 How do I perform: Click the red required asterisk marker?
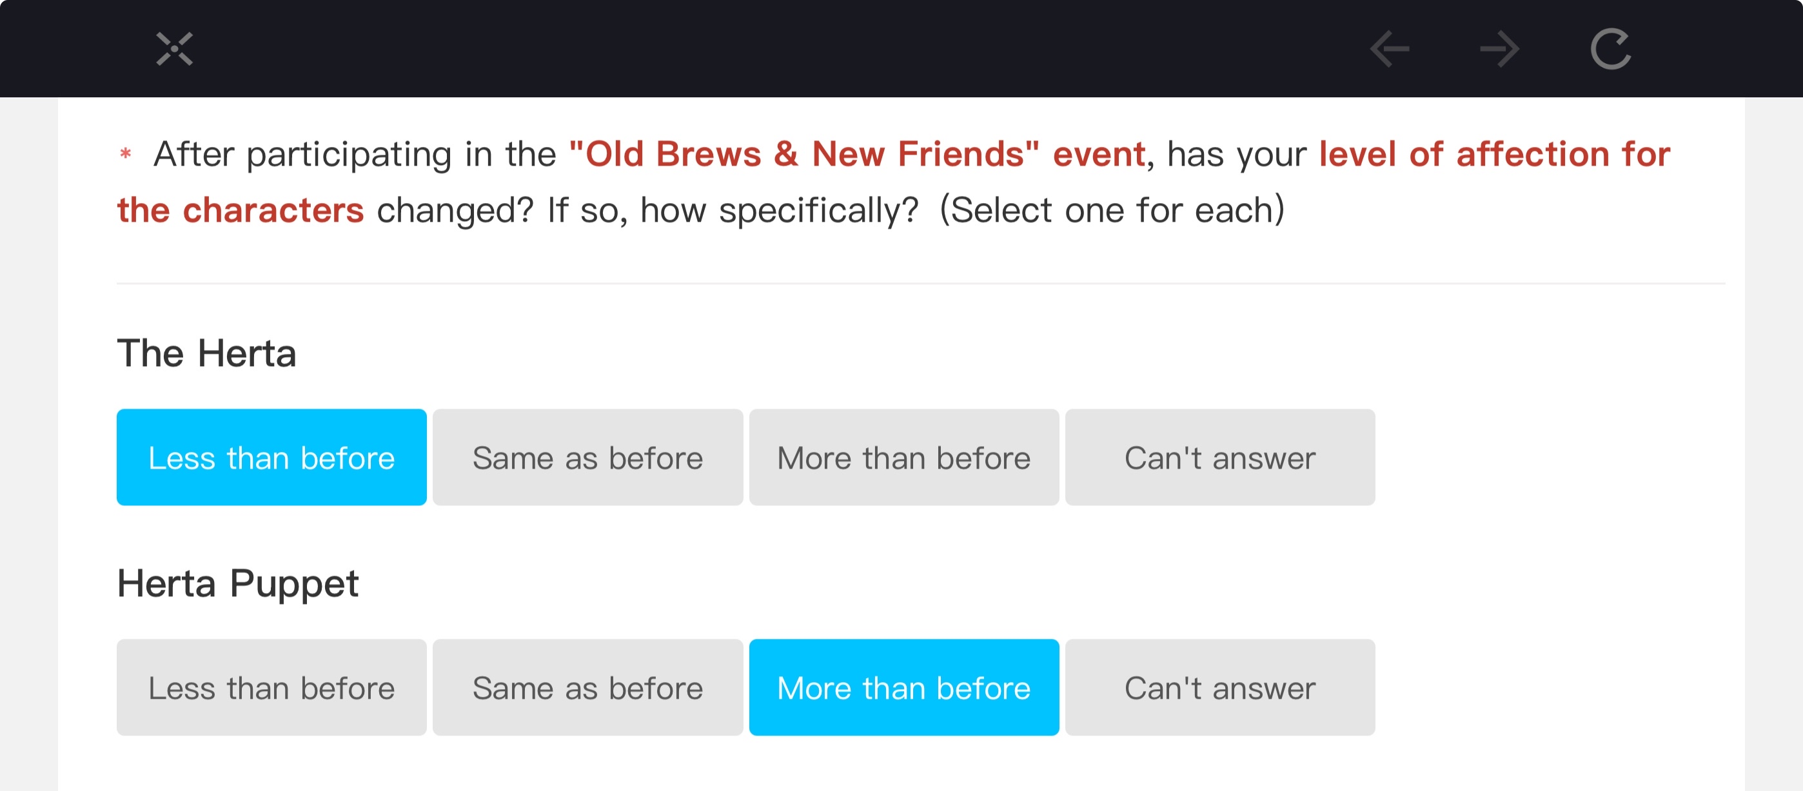pos(126,153)
